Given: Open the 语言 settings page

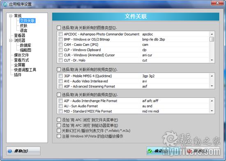Looking at the screenshot, I should pyautogui.click(x=23, y=30).
